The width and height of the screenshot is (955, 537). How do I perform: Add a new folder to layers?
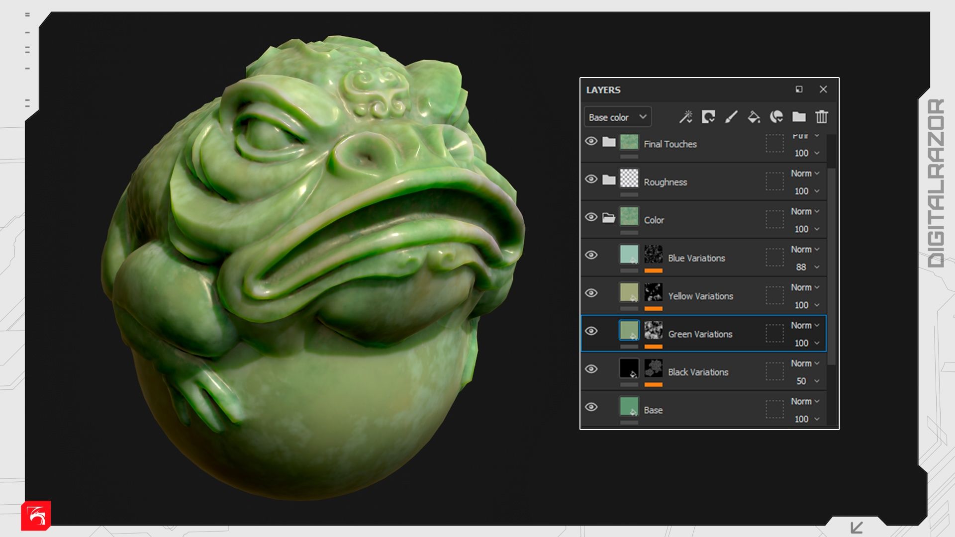(x=799, y=117)
